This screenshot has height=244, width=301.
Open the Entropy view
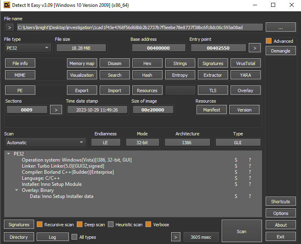[x=180, y=75]
